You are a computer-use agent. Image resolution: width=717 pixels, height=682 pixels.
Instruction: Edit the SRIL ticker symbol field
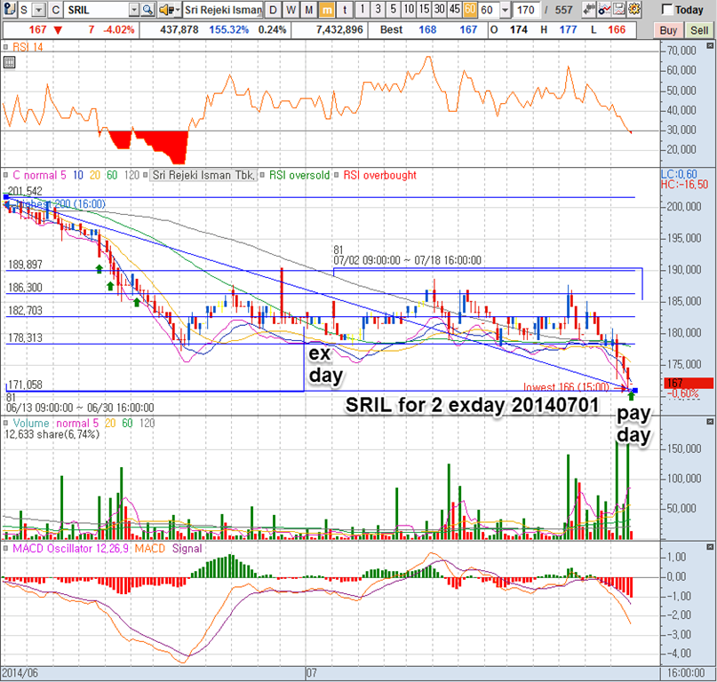[x=98, y=10]
